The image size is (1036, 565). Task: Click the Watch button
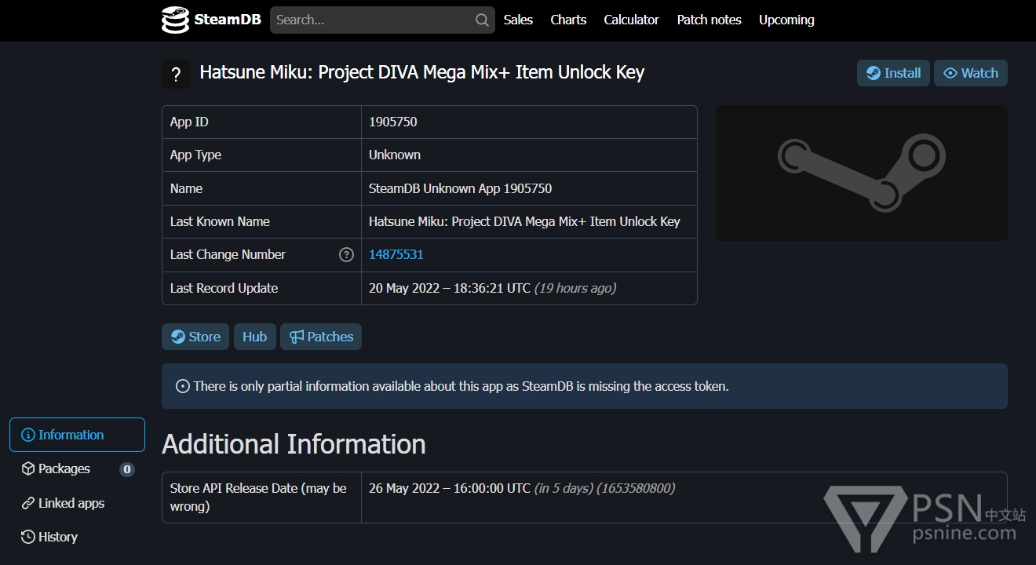971,73
